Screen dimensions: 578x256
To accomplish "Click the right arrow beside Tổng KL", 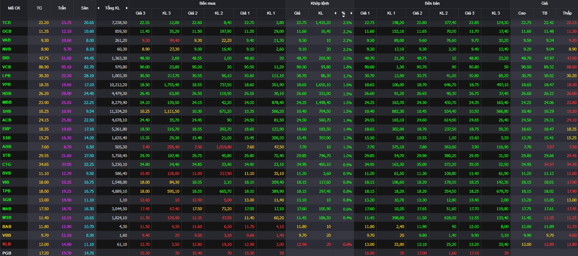I will (x=127, y=8).
